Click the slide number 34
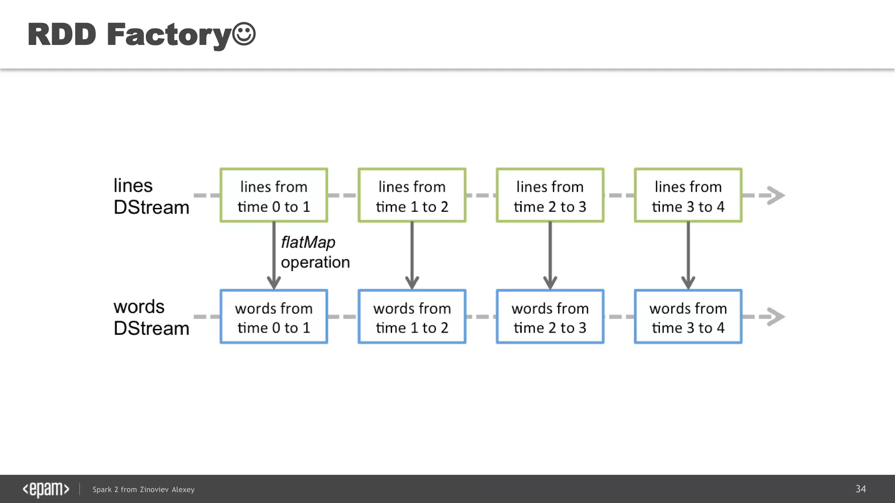This screenshot has width=895, height=503. click(x=860, y=489)
